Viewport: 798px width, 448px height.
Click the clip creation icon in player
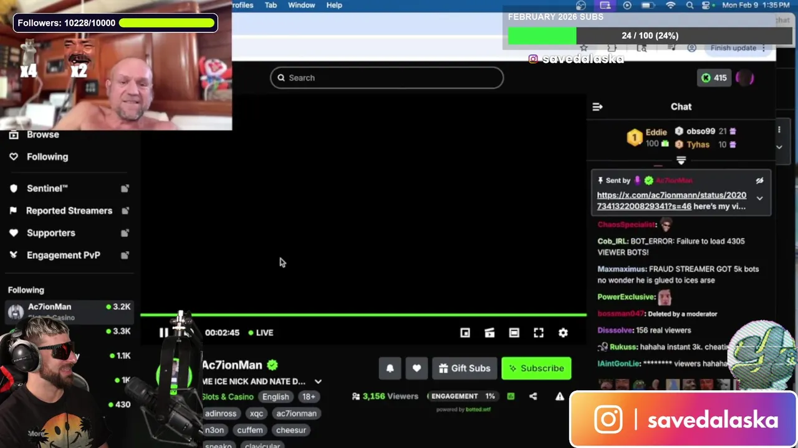tap(489, 333)
